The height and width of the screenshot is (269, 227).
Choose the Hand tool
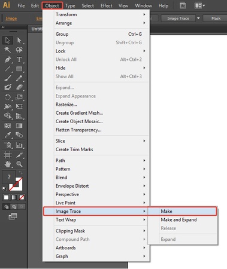pyautogui.click(x=8, y=164)
